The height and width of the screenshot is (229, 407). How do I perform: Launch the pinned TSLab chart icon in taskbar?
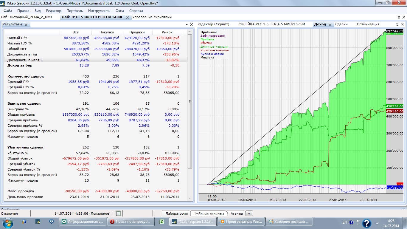pos(38,222)
